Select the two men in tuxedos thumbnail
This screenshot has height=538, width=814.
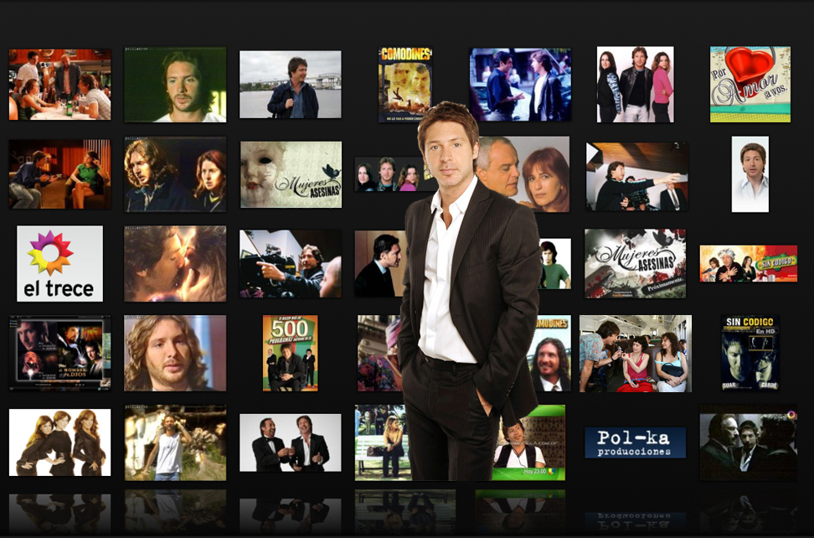[291, 442]
